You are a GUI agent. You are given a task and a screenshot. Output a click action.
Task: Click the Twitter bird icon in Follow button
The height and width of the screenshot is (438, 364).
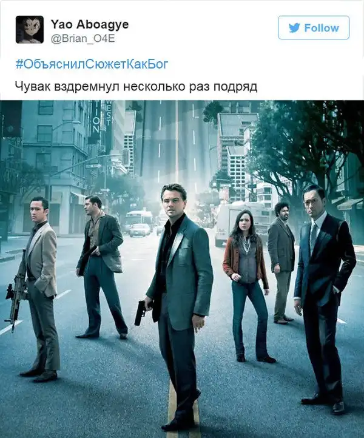point(294,28)
